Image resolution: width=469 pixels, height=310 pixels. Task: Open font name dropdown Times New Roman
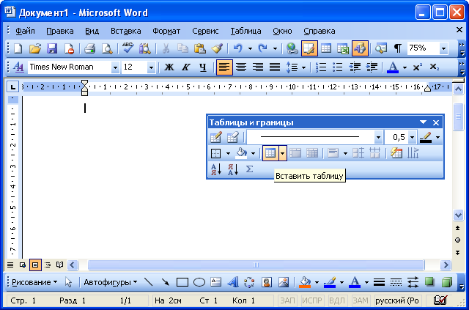click(x=115, y=67)
